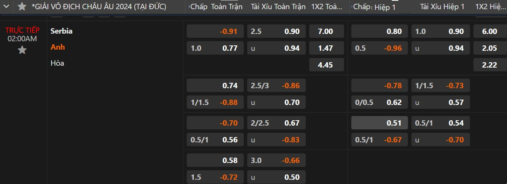Click the Tài Xỉu Toàn Trận column header
Image resolution: width=507 pixels, height=184 pixels.
[278, 6]
